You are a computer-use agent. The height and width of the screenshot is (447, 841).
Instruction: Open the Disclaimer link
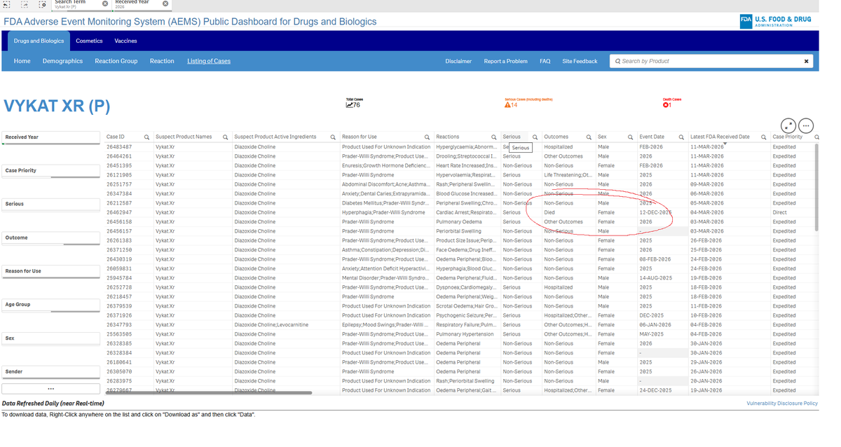point(458,61)
